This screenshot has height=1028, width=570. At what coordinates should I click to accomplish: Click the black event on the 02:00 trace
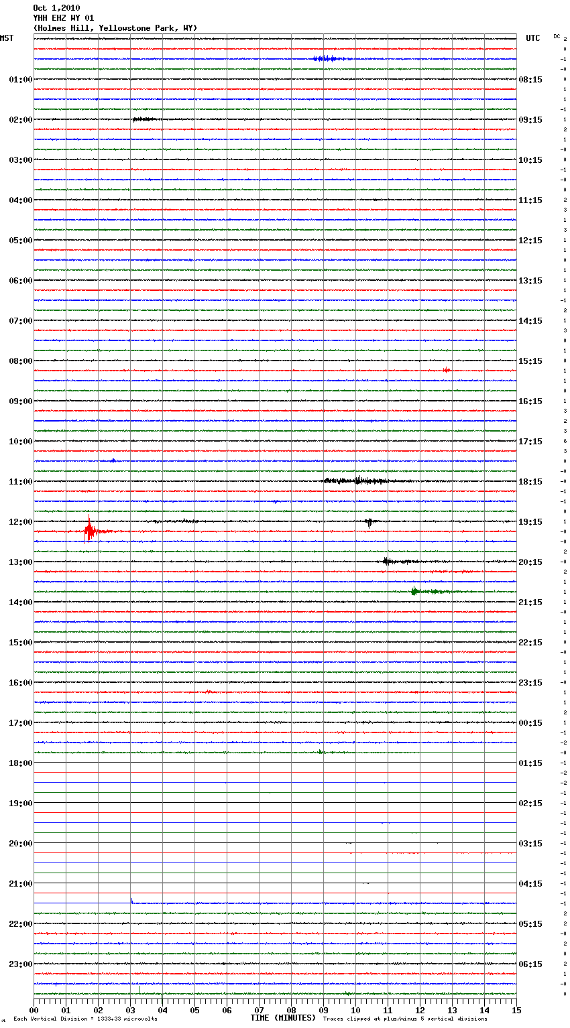145,119
